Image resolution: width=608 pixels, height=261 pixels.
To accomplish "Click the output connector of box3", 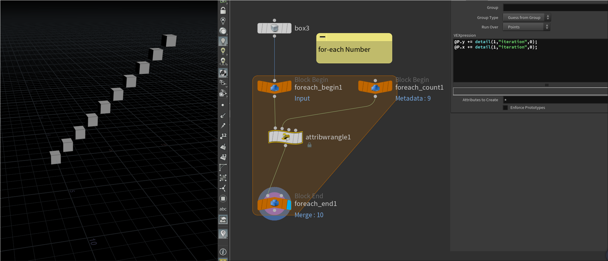I will click(x=274, y=36).
